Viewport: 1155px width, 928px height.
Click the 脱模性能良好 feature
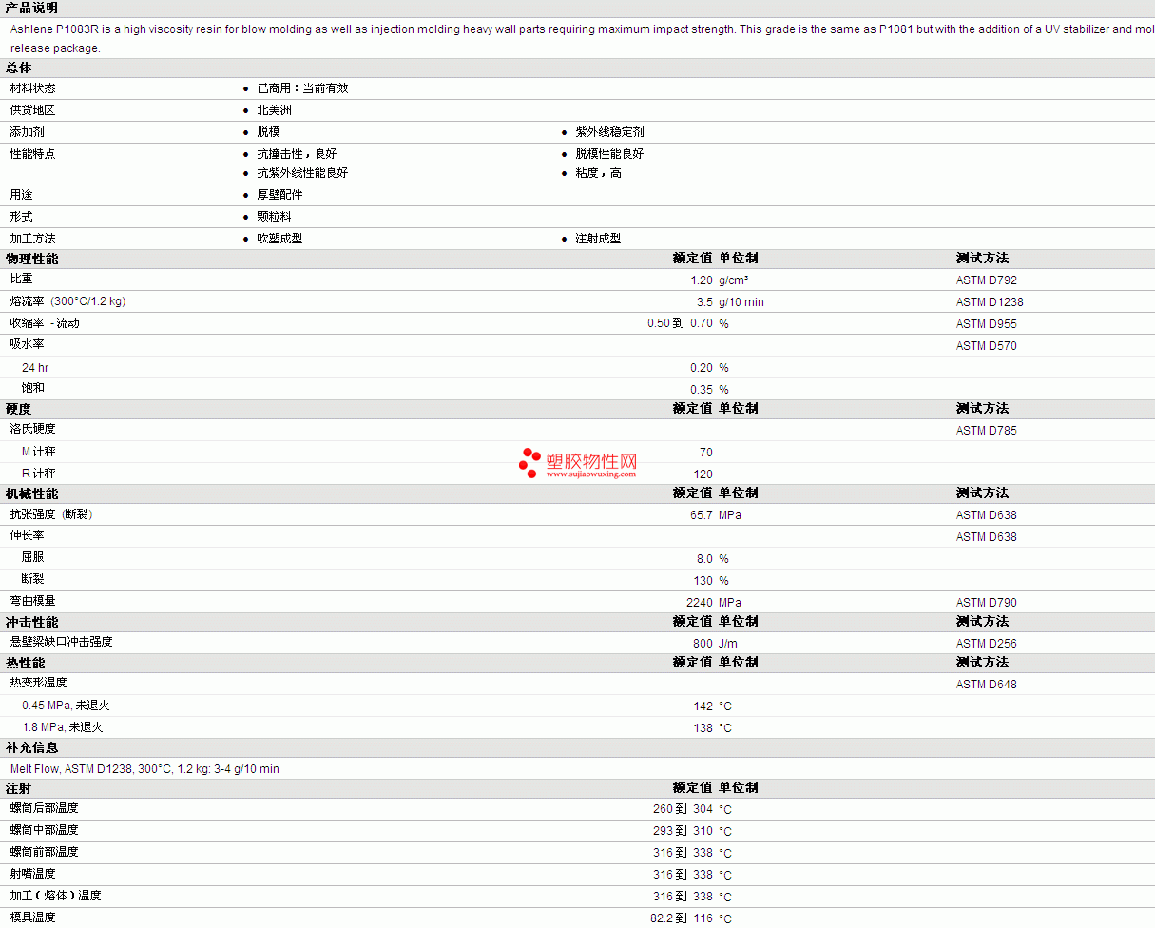[609, 154]
